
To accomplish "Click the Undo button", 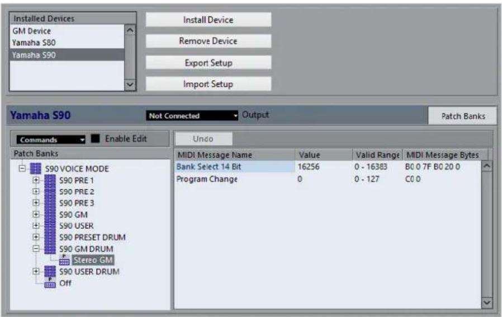I will 203,139.
